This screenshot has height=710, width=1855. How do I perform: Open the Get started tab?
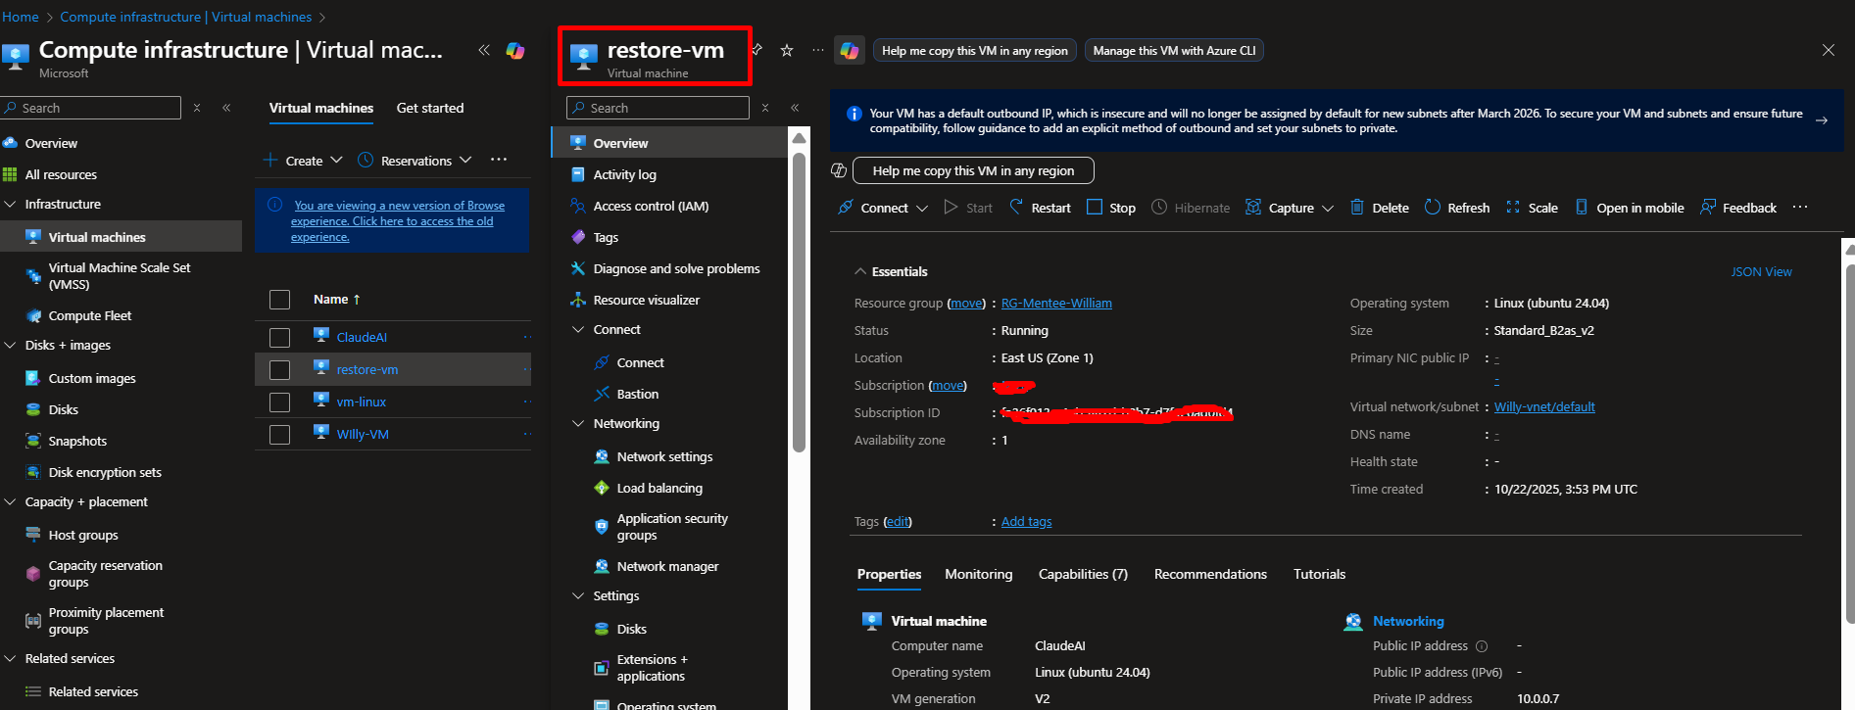click(x=429, y=109)
